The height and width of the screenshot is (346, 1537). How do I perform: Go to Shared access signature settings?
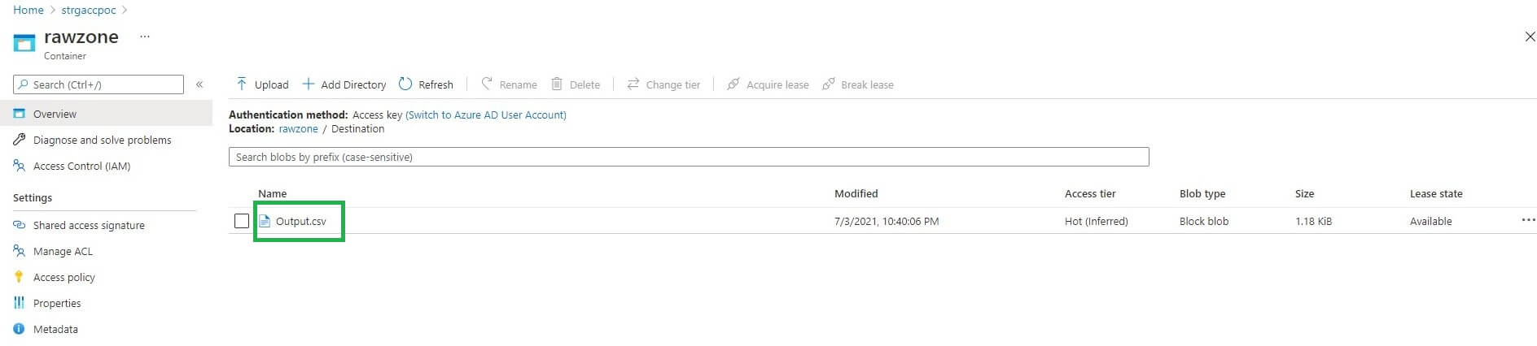(89, 226)
